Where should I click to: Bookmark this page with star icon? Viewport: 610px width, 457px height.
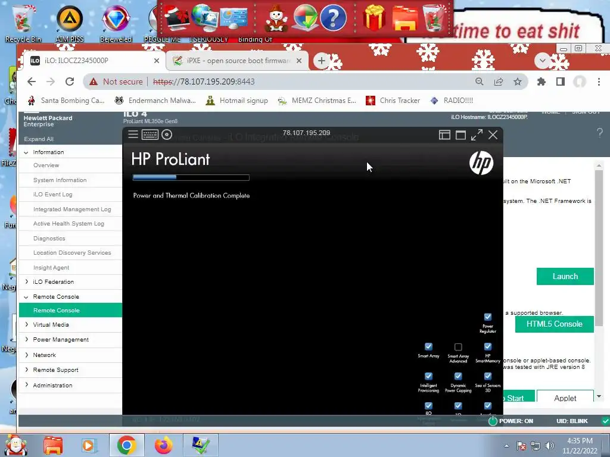click(x=518, y=82)
